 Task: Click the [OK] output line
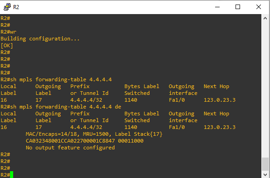pyautogui.click(x=7, y=46)
